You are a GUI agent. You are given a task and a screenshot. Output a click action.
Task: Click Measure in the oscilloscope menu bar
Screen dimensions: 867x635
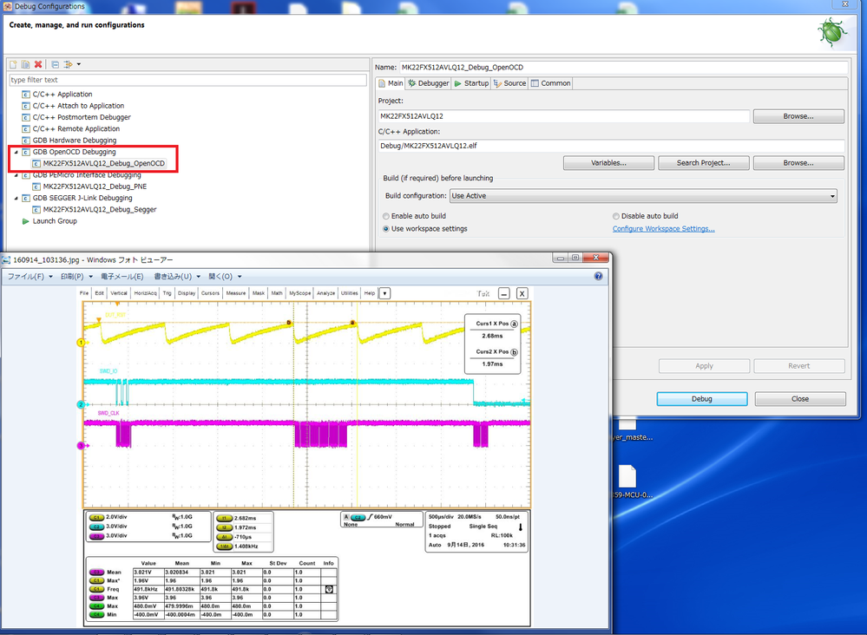point(235,293)
